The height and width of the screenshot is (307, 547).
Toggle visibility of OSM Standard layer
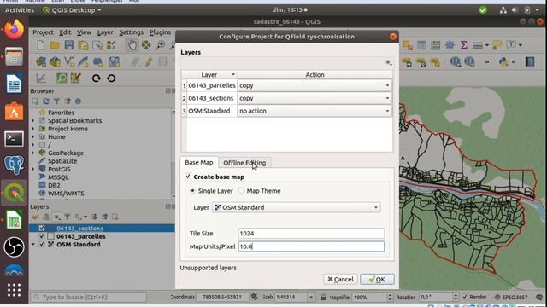pos(42,245)
